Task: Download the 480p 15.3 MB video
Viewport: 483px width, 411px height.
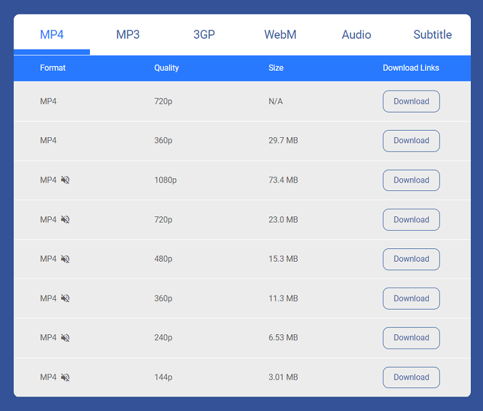Action: 411,259
